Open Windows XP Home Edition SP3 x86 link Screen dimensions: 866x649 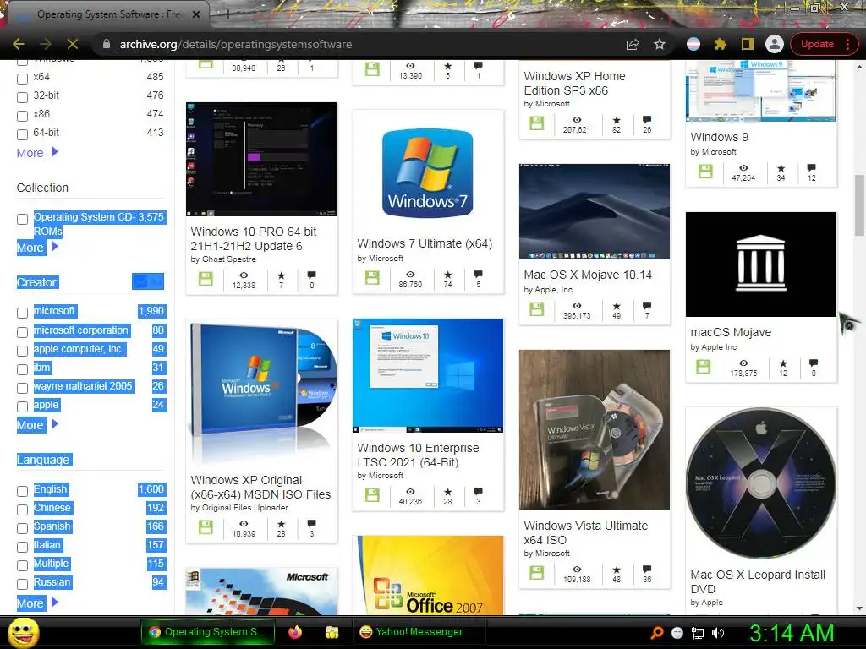pos(574,84)
